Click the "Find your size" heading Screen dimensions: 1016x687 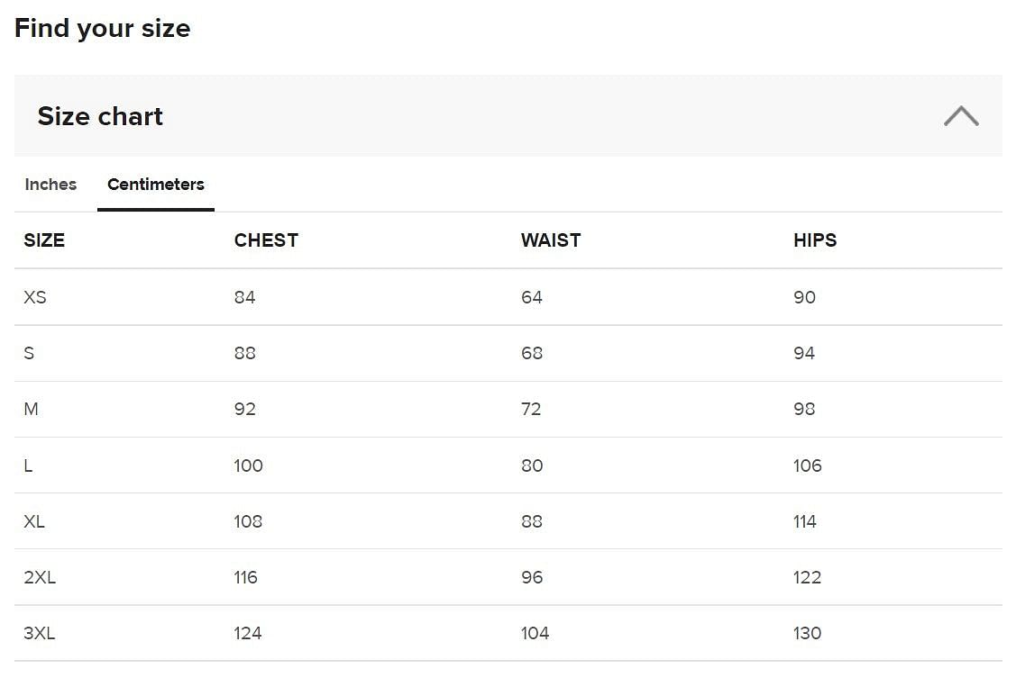point(103,28)
